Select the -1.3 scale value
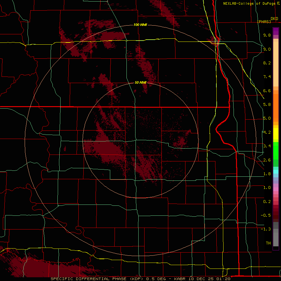Screen dimensions: 281x281 point(266,229)
